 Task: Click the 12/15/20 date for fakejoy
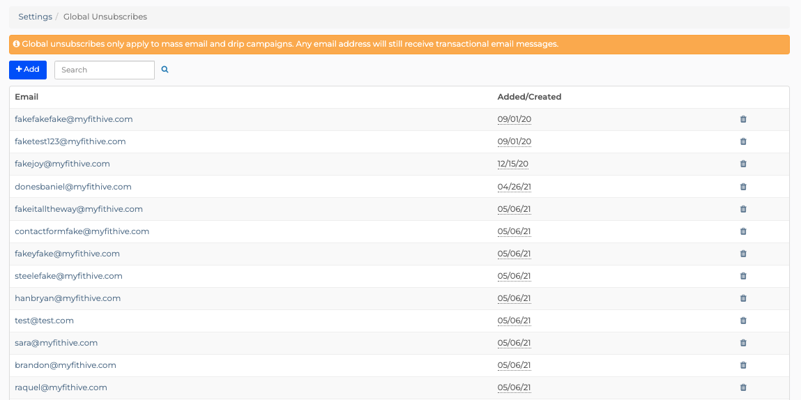[513, 164]
